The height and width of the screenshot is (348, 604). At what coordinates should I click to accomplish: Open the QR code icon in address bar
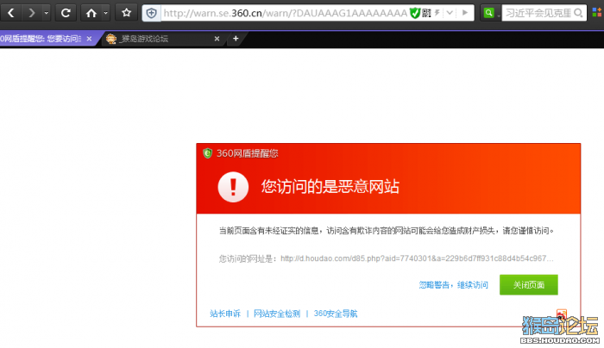click(426, 14)
